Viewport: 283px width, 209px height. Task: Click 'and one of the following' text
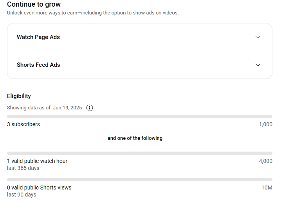[x=135, y=138]
